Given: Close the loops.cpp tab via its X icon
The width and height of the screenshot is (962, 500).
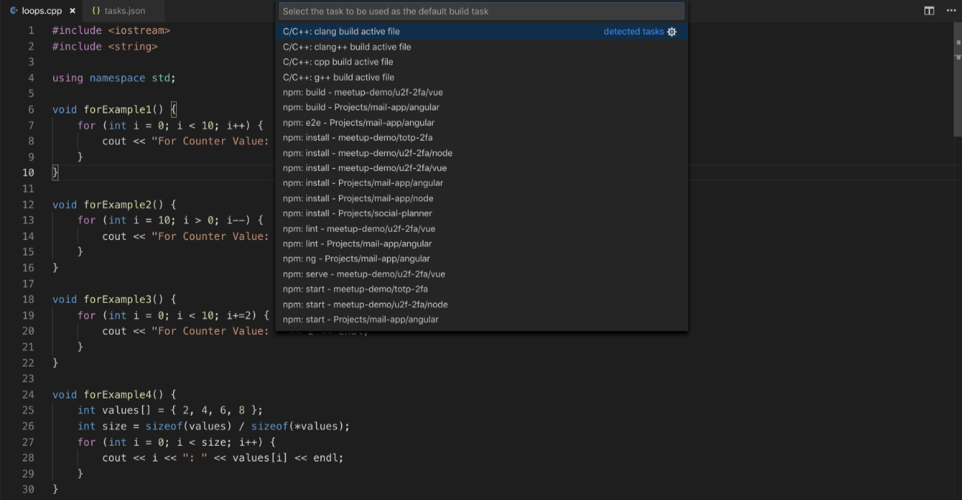Looking at the screenshot, I should point(71,11).
